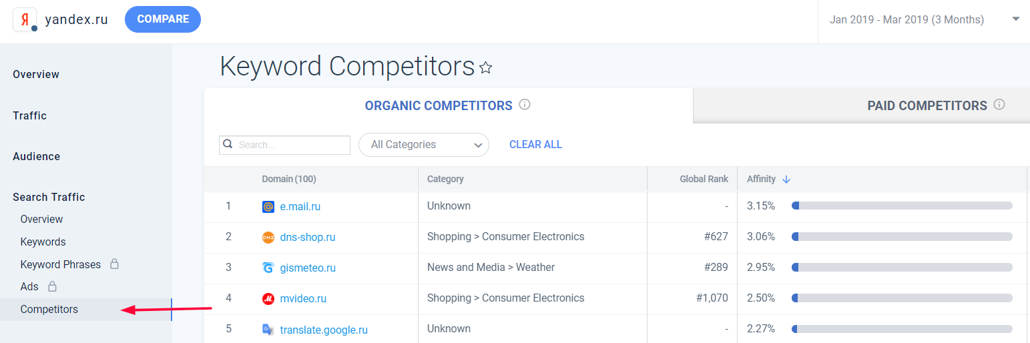Click the Clear All link
The image size is (1030, 343).
coord(535,145)
